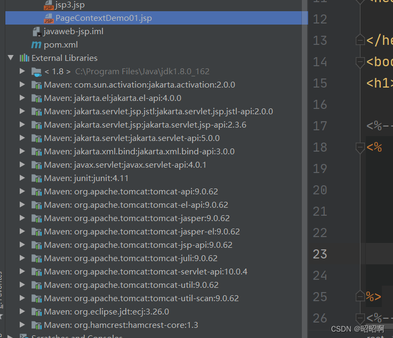
Task: Fold the scriptlet block at line 18
Action: tap(360, 148)
